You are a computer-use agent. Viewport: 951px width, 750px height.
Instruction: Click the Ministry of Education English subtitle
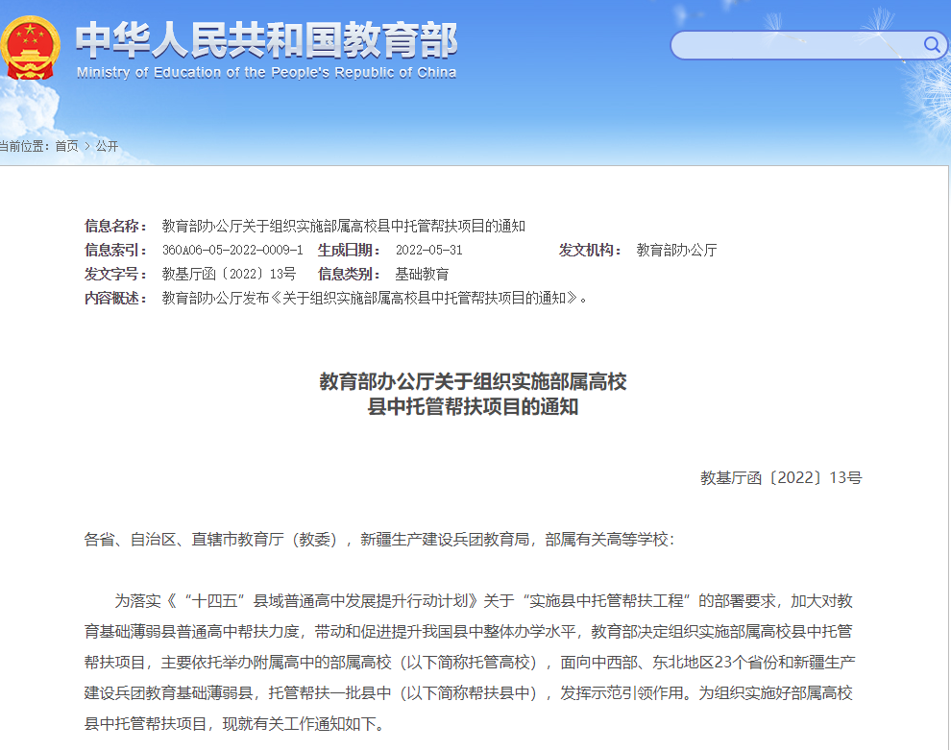pos(266,73)
